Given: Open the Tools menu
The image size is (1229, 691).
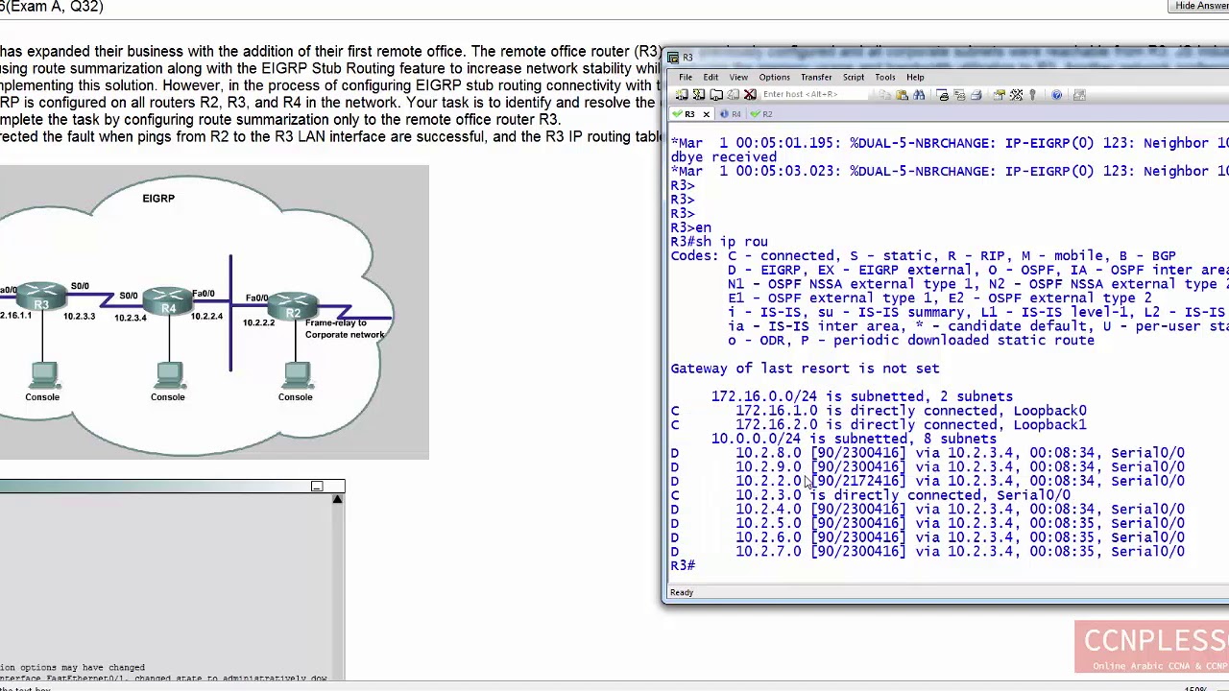Looking at the screenshot, I should click(885, 77).
